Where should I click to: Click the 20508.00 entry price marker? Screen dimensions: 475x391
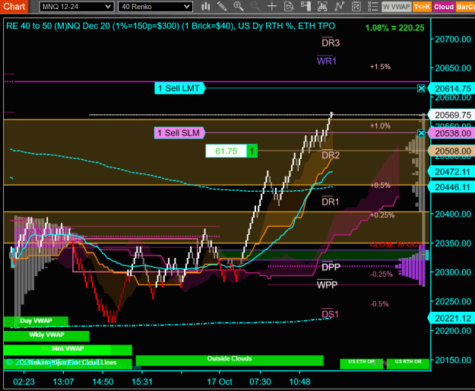click(452, 151)
